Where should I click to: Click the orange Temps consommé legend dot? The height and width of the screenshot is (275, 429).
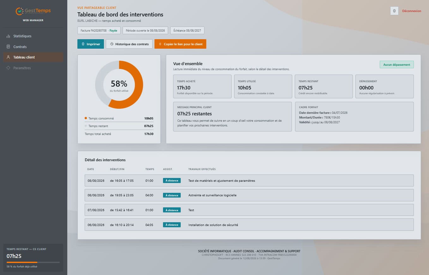[86, 118]
